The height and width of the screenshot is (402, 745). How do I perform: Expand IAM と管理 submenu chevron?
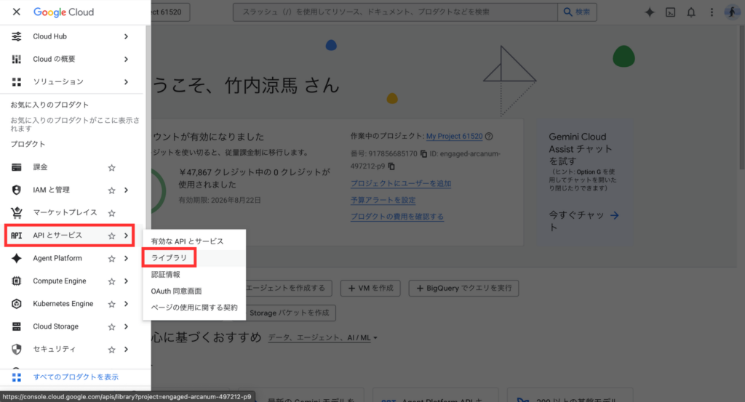pos(126,190)
